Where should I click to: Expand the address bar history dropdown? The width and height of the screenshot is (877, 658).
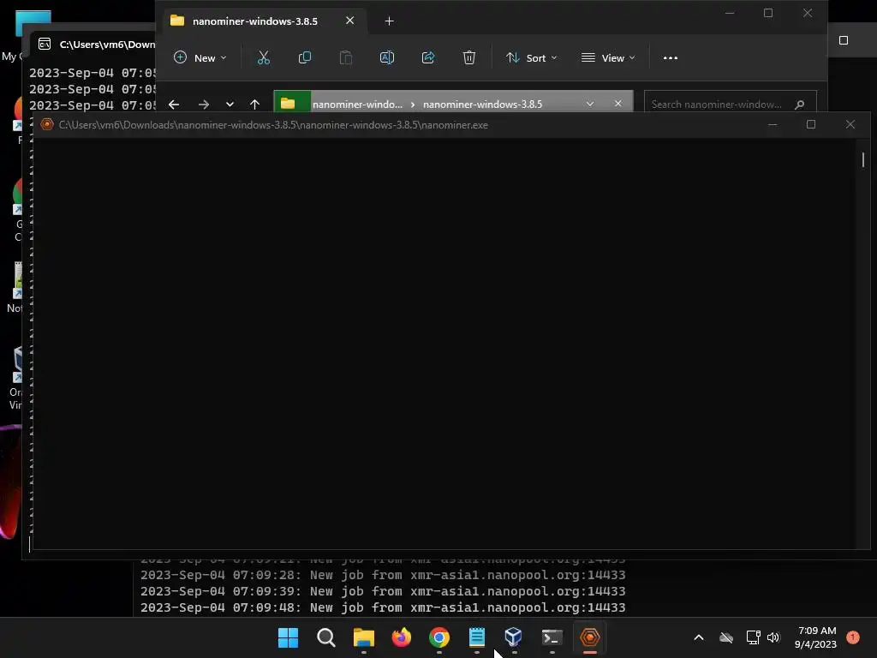coord(589,104)
